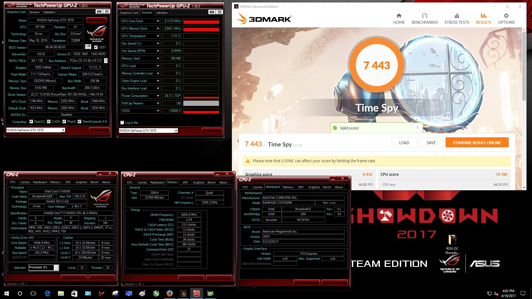Launch Firefox from the taskbar
532x299 pixels.
(170, 293)
